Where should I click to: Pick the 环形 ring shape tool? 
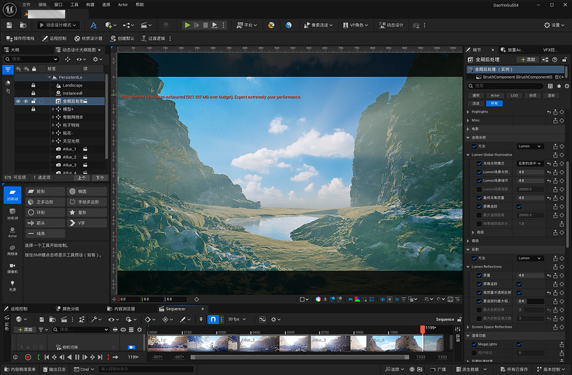45,212
